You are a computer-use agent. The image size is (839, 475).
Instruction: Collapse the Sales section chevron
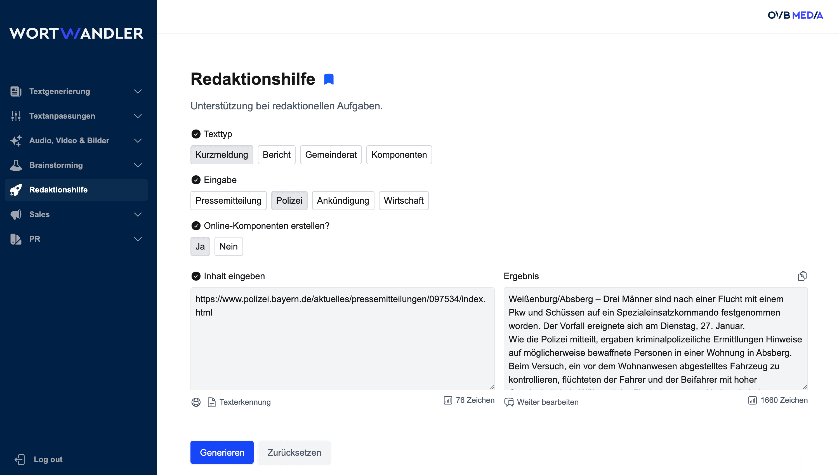[x=138, y=214]
